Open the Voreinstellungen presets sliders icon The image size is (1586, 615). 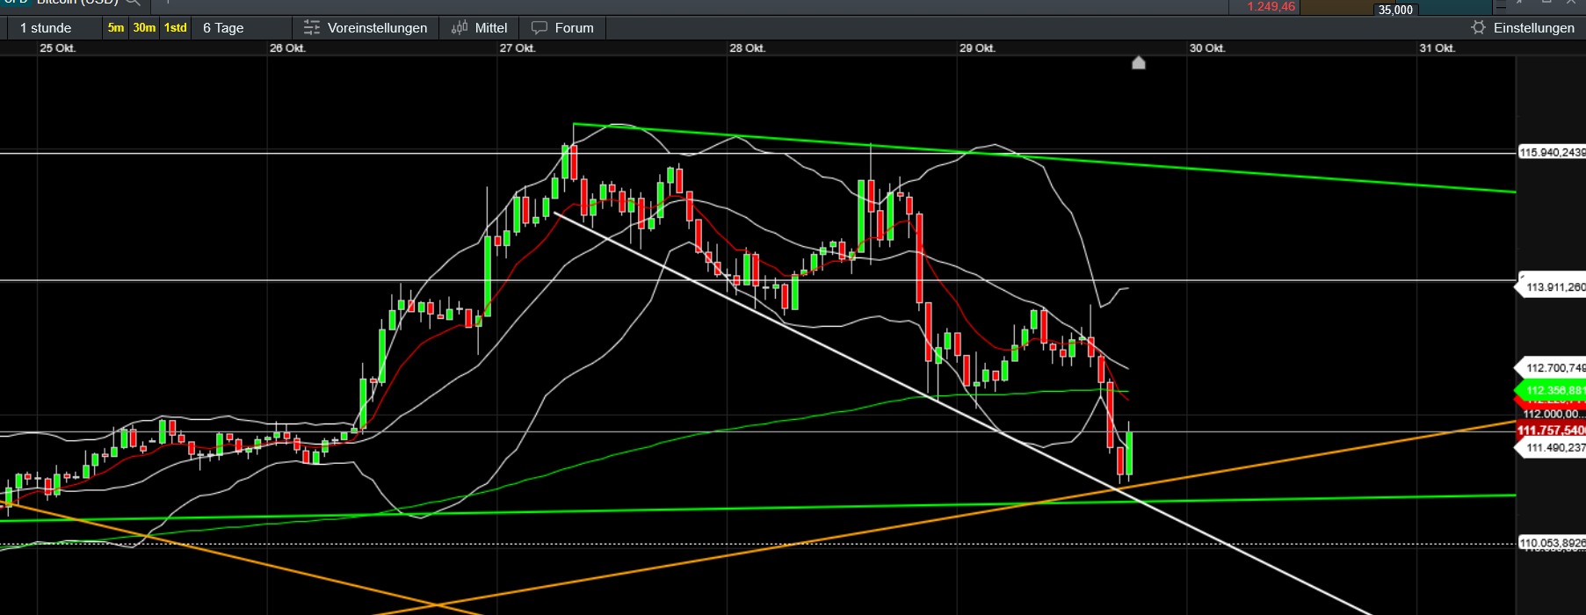[311, 28]
